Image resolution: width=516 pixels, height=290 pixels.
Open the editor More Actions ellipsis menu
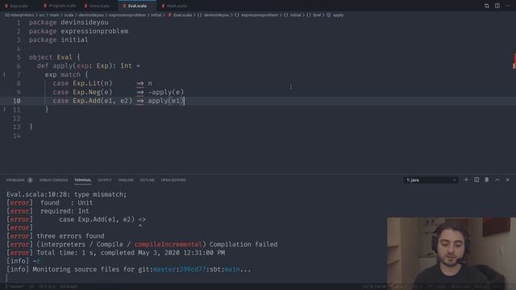coord(507,6)
